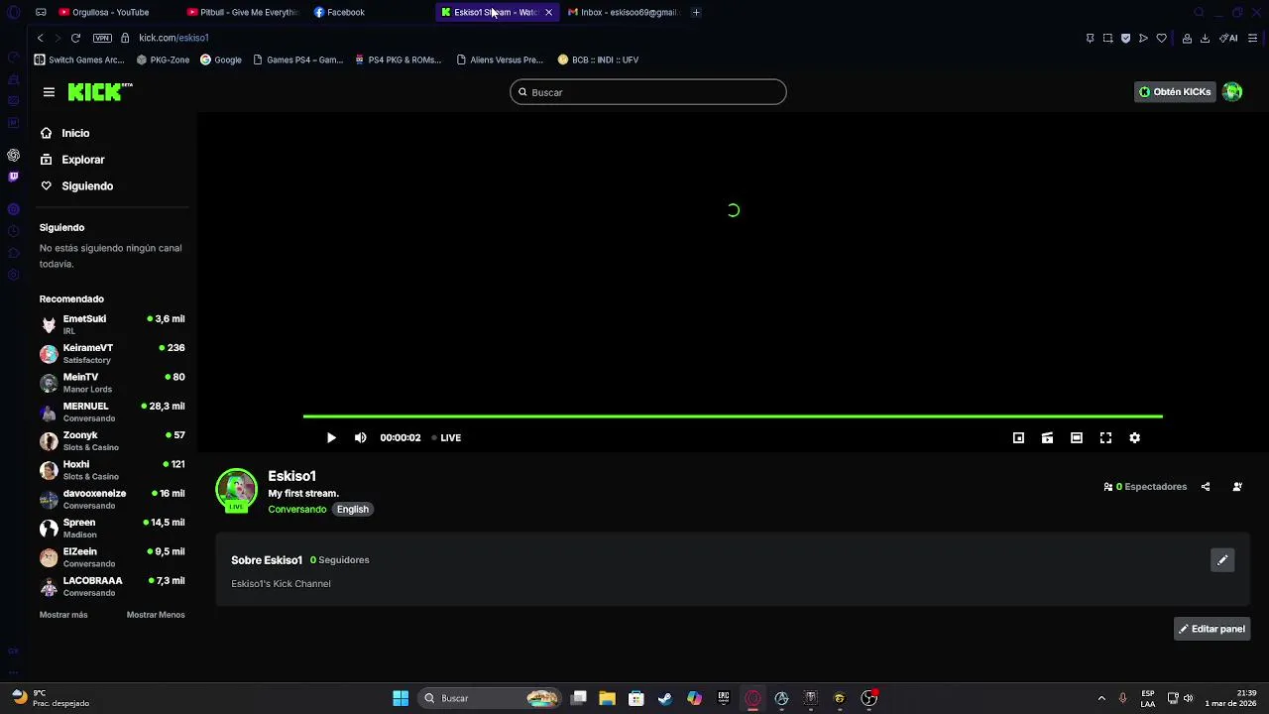Open BCB :: INDI :: UFV bookmark

click(x=598, y=59)
